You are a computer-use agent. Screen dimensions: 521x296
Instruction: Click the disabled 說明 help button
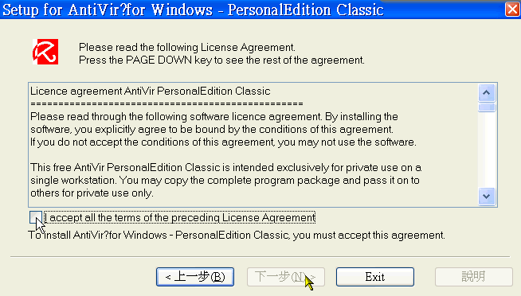point(474,277)
